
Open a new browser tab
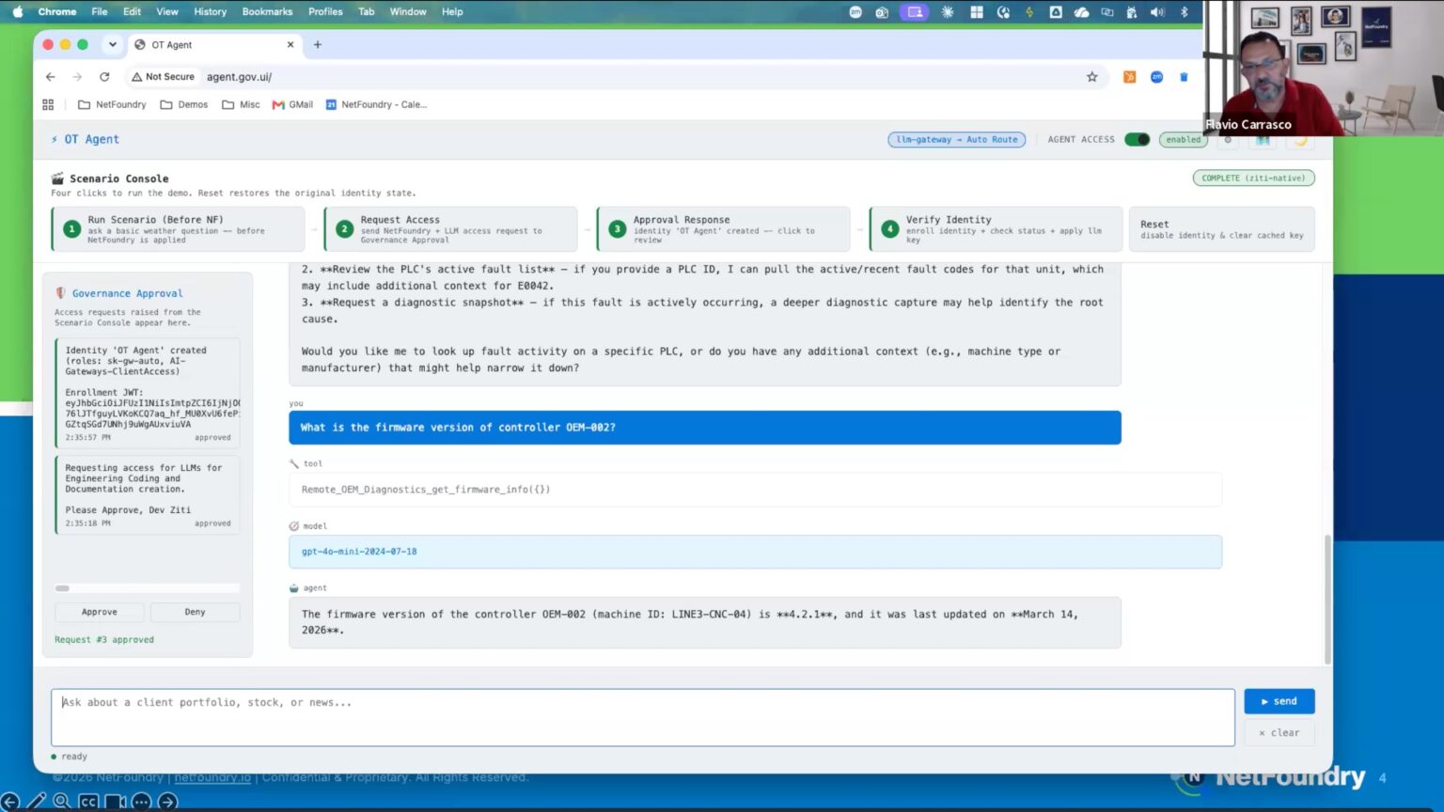point(318,44)
